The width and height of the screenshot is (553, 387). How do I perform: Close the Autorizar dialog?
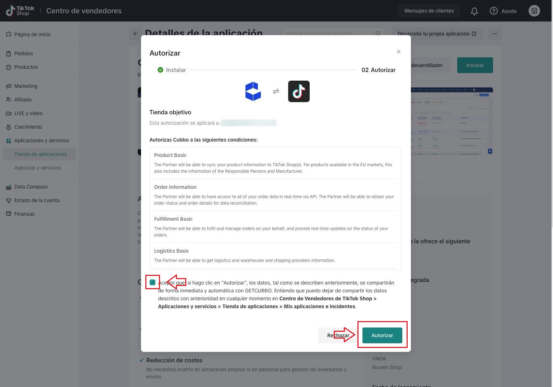pos(398,52)
